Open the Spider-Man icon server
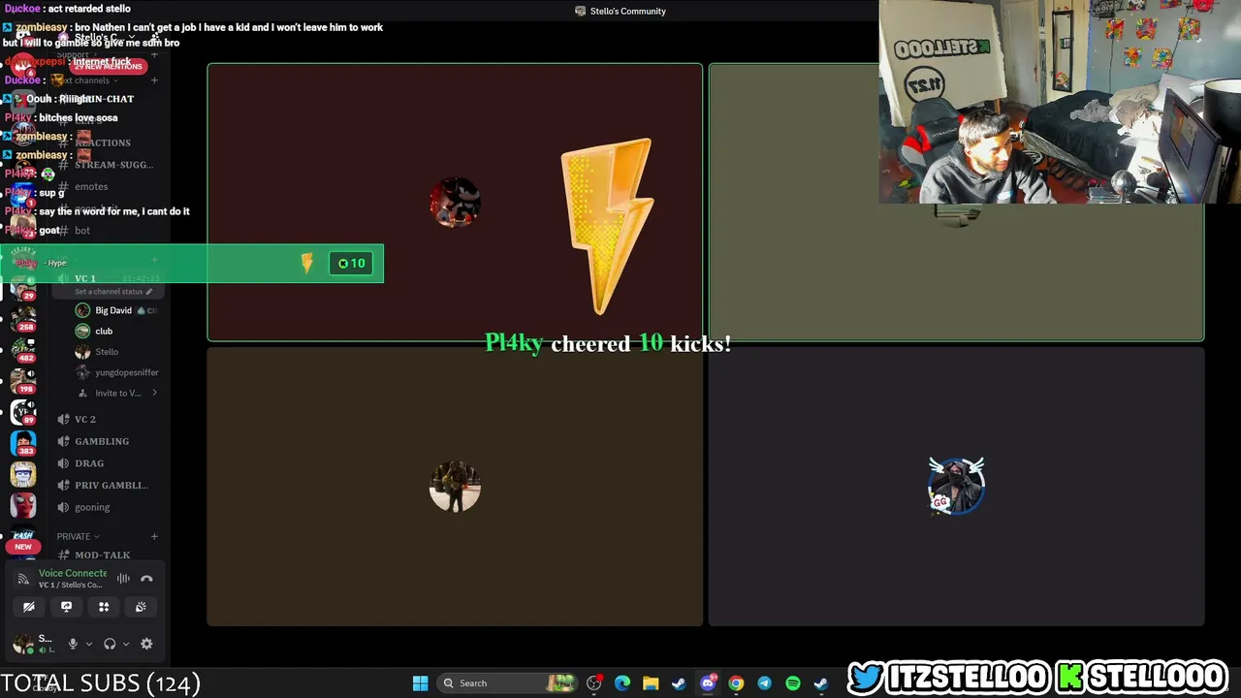 23,505
